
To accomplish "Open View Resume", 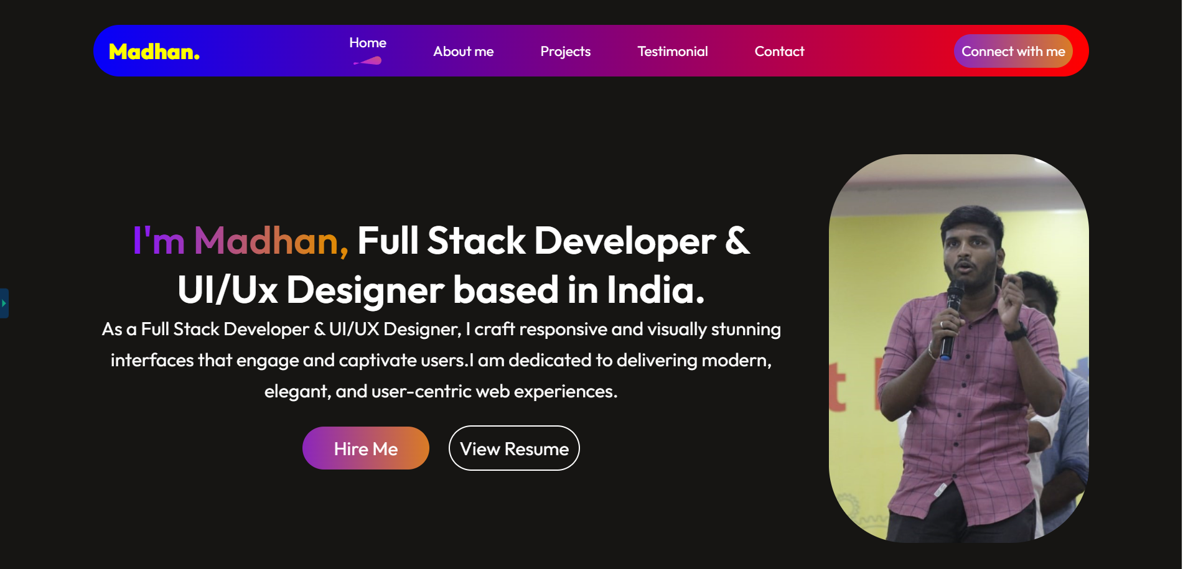I will 514,448.
